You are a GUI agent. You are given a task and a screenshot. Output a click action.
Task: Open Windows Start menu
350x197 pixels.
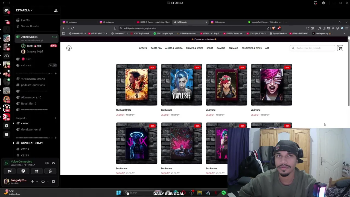click(118, 193)
